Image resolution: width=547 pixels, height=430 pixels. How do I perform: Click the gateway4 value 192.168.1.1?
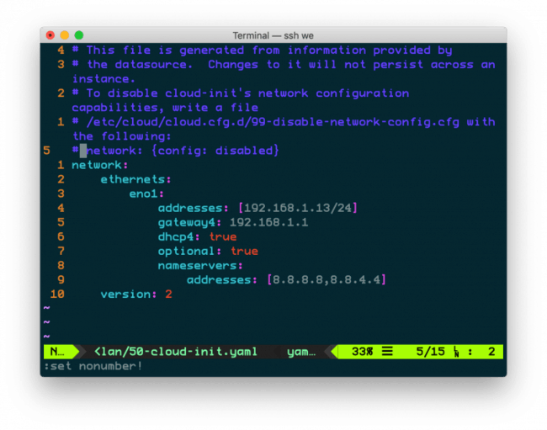tap(268, 222)
